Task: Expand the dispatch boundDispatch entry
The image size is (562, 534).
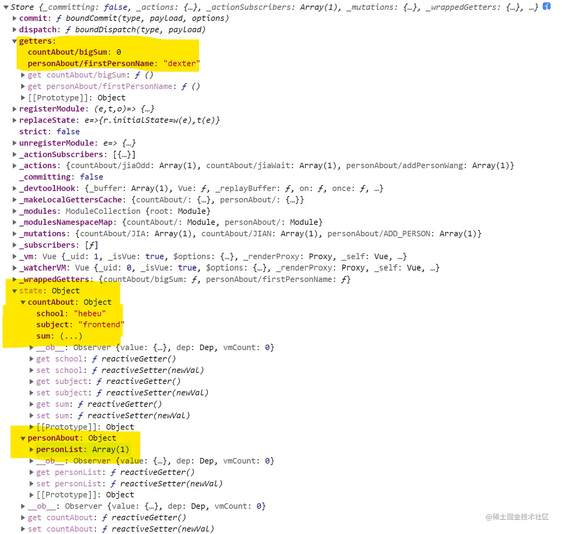Action: pyautogui.click(x=15, y=30)
